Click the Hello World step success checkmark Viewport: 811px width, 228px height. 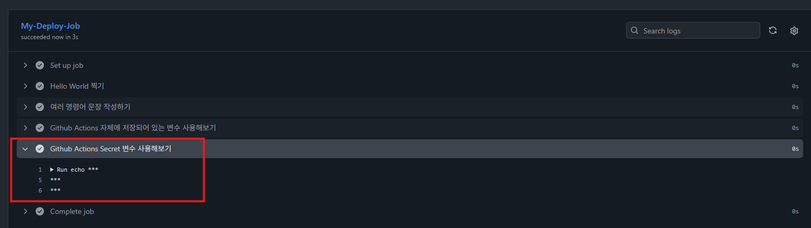pos(40,86)
